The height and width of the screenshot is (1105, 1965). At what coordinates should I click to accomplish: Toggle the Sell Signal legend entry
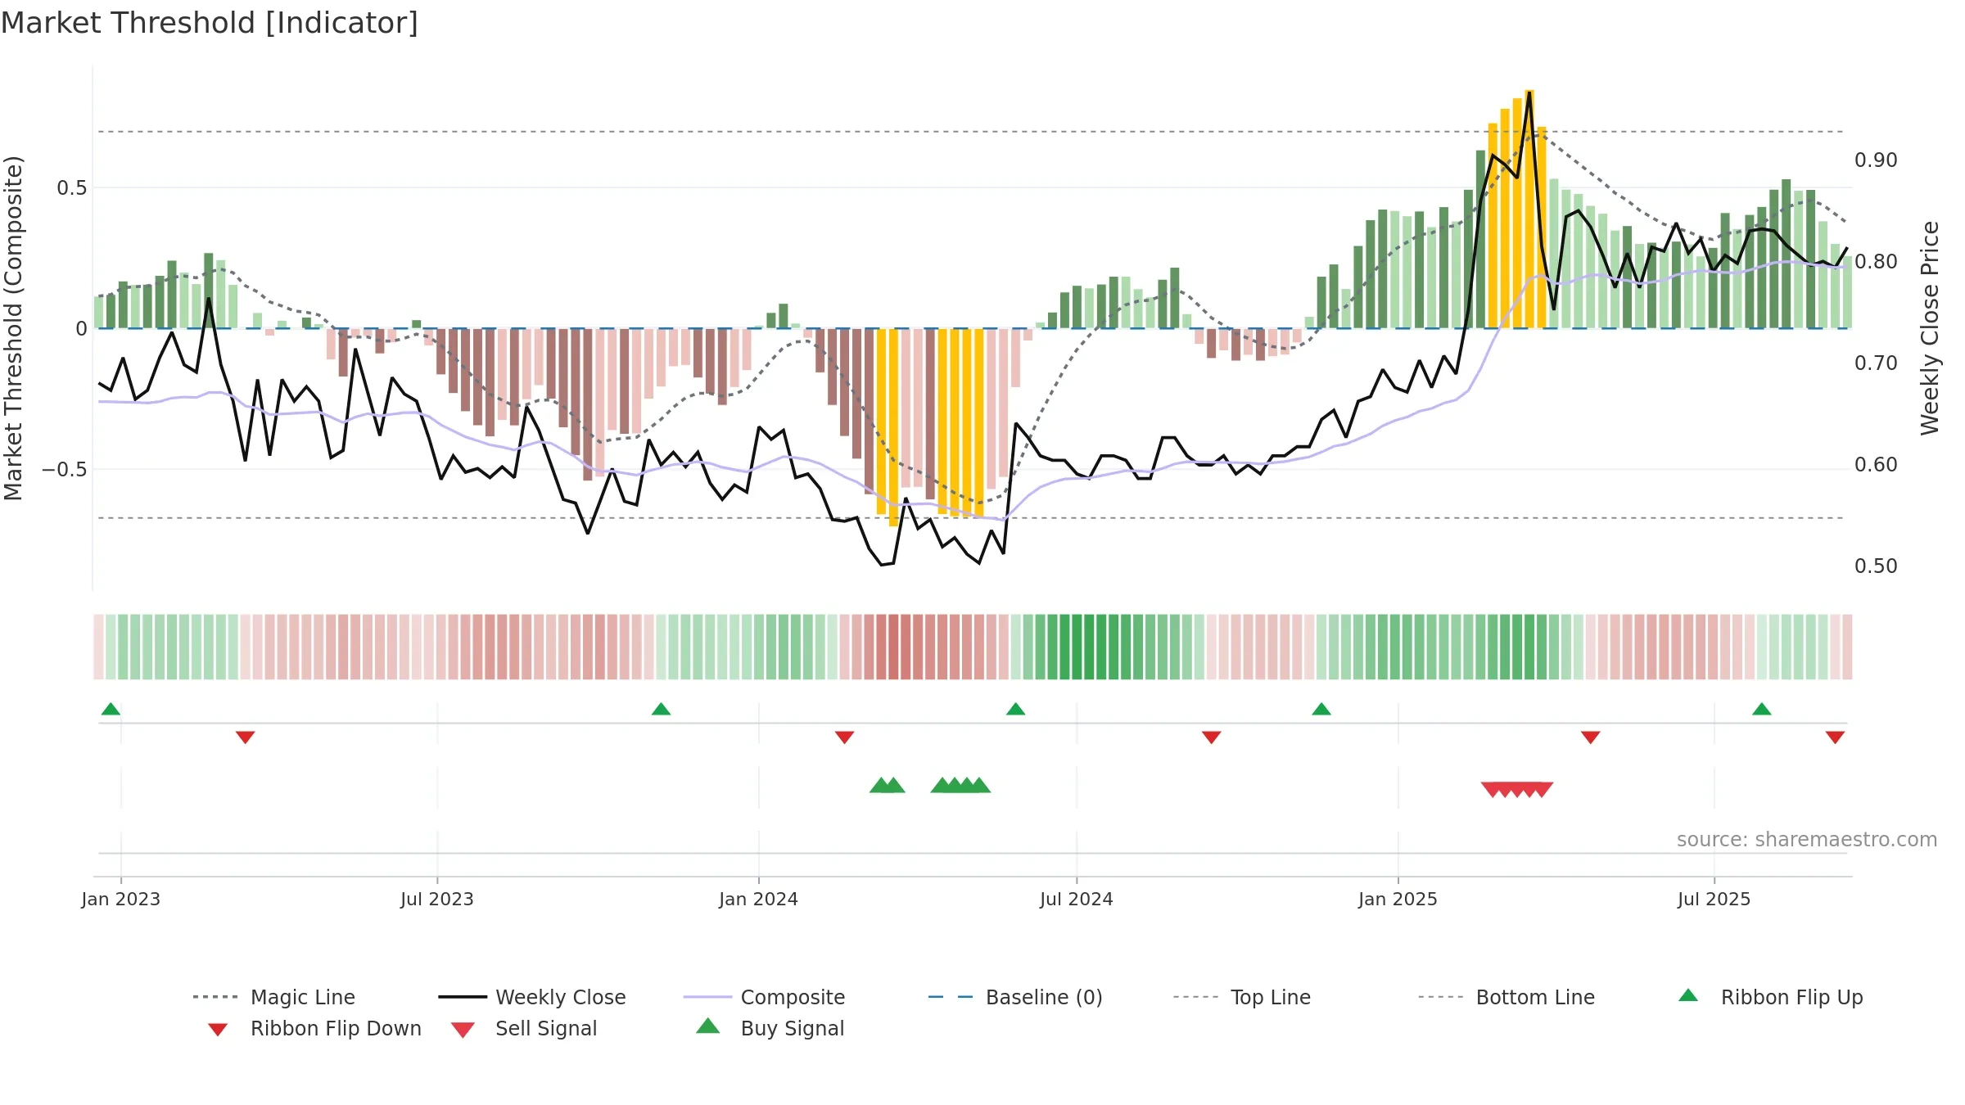524,1028
